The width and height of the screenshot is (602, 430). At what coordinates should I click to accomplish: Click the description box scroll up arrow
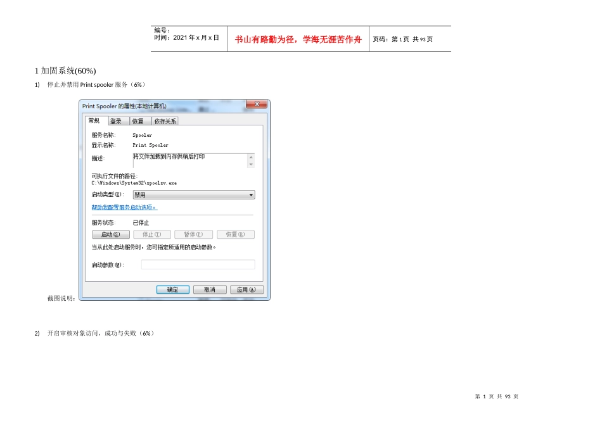[251, 157]
